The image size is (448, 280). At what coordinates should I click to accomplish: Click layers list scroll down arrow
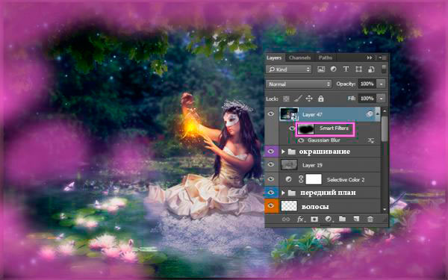385,209
